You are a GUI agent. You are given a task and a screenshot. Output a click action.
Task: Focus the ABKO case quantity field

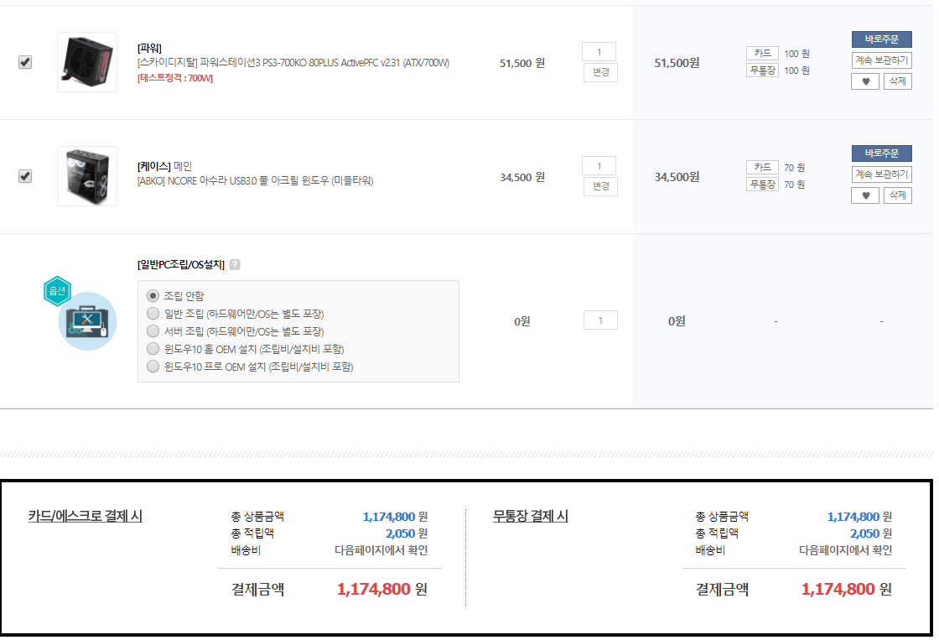click(x=599, y=166)
